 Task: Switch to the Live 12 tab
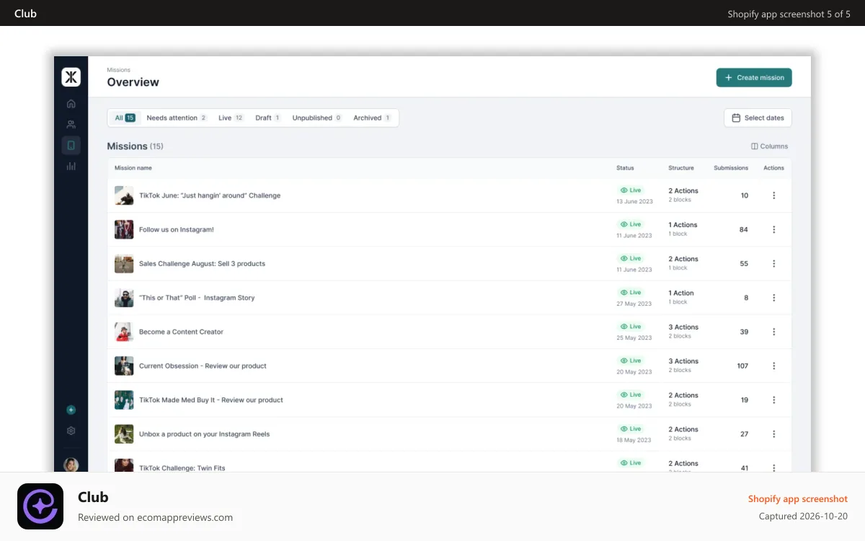(x=231, y=118)
